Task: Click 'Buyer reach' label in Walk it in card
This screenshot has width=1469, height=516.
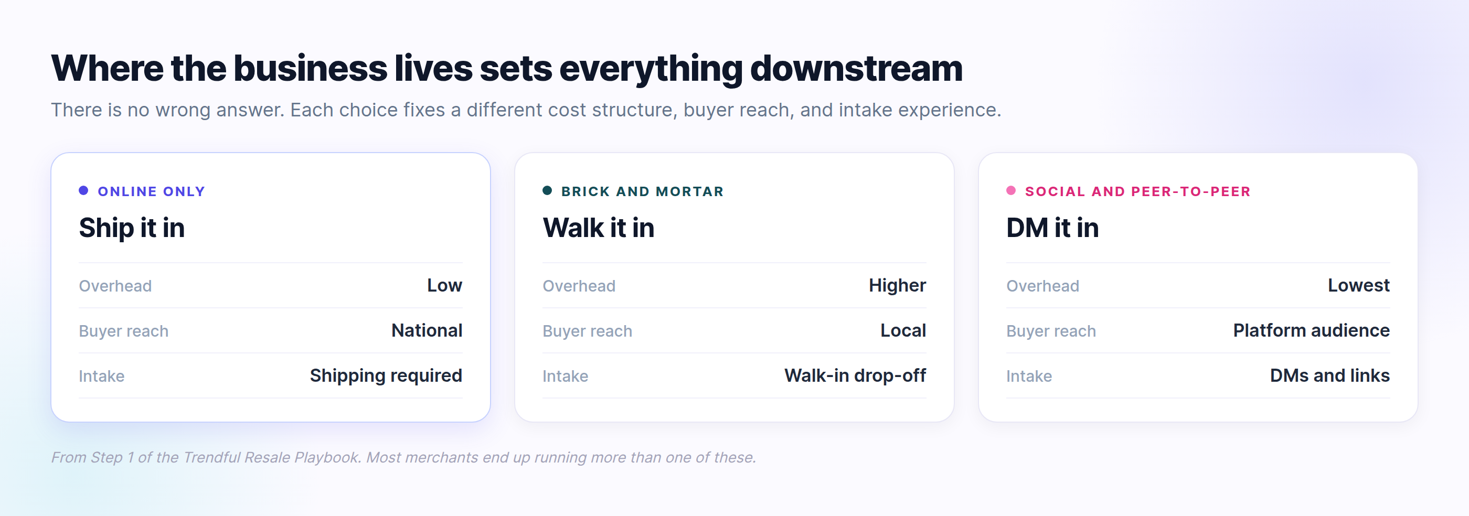Action: click(588, 331)
